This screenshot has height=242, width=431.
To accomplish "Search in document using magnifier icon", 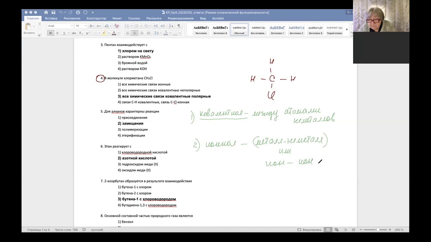I will [x=349, y=12].
